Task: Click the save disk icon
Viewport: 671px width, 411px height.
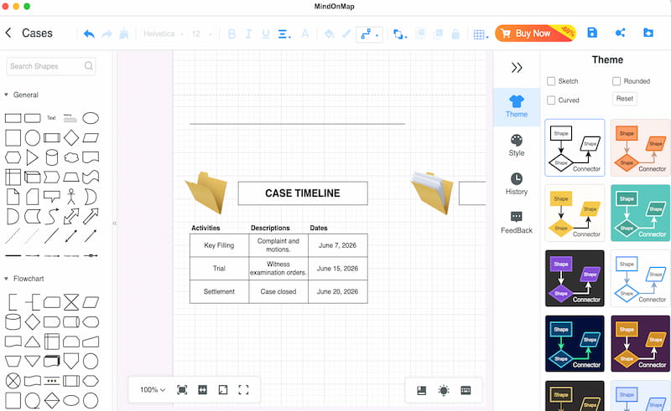Action: 592,33
